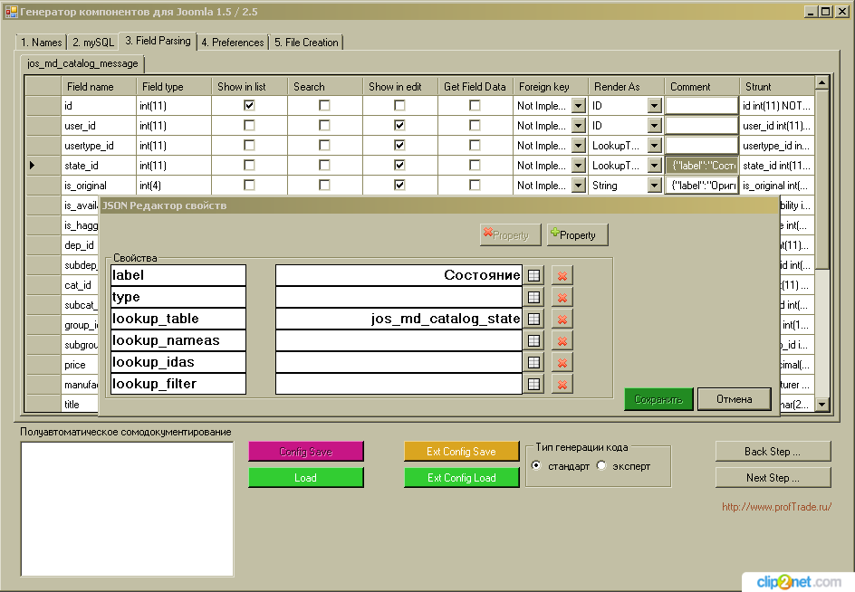This screenshot has height=592, width=855.
Task: Uncheck Show in edit for user_id
Action: (x=399, y=126)
